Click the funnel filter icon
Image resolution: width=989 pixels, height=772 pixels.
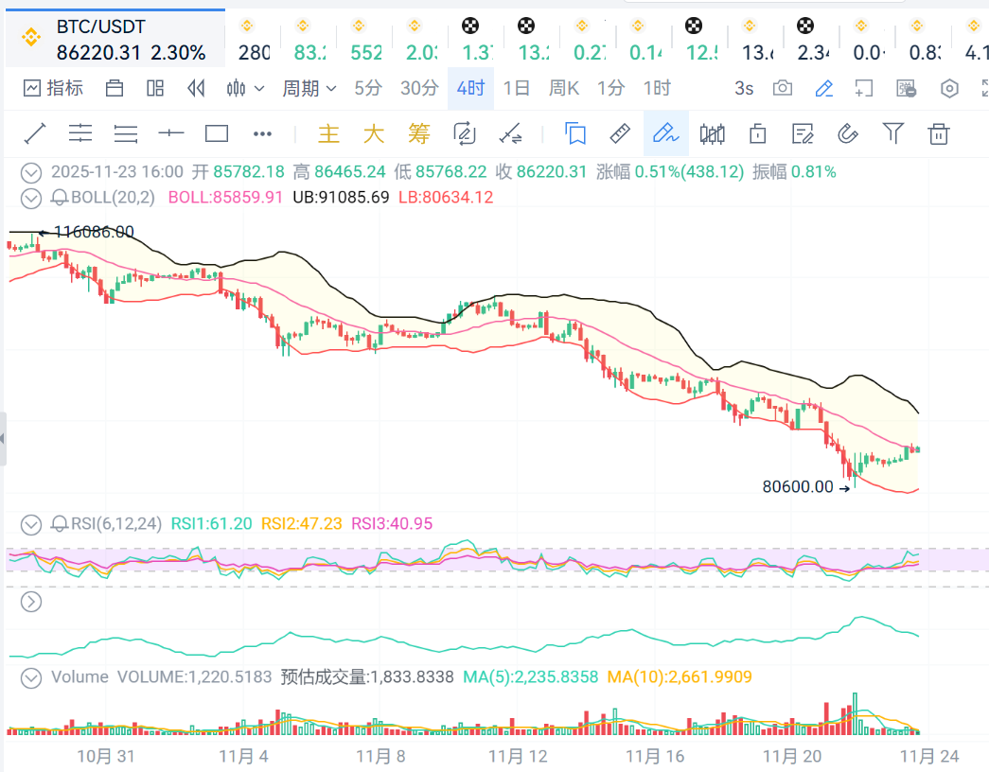coord(892,133)
